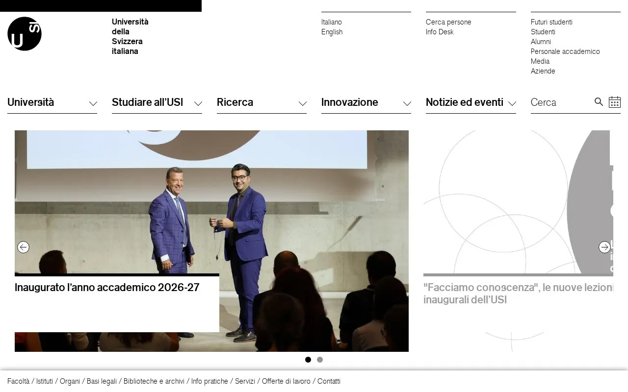Open the Notizie ed eventi label
628x392 pixels.
tap(465, 102)
